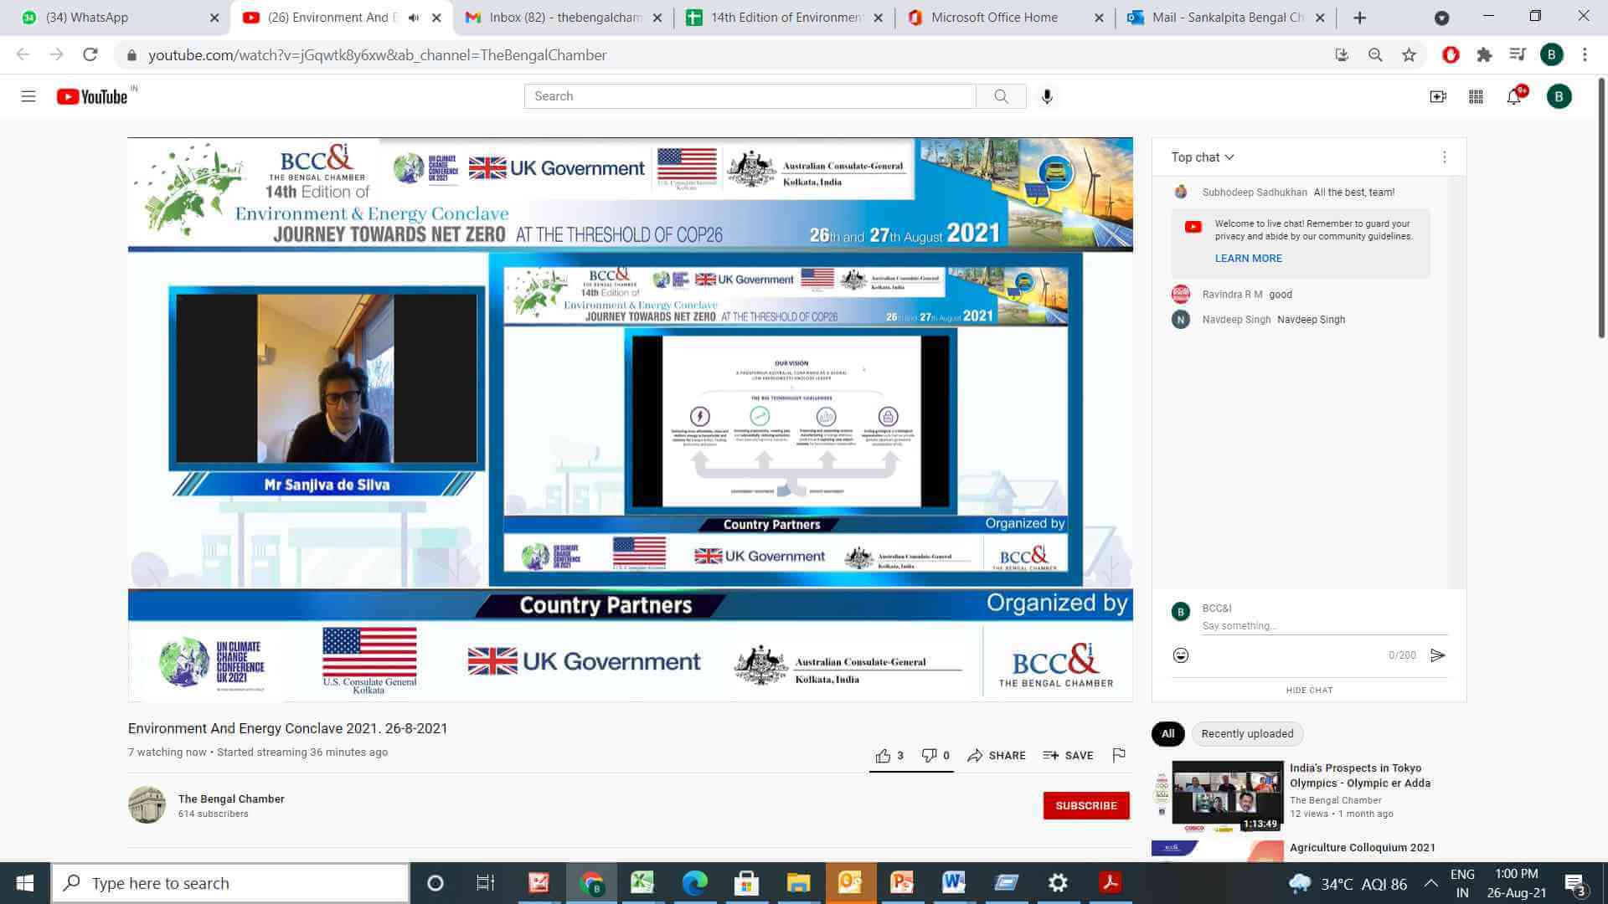Click the install app icon in address bar
The image size is (1608, 904).
(1342, 55)
